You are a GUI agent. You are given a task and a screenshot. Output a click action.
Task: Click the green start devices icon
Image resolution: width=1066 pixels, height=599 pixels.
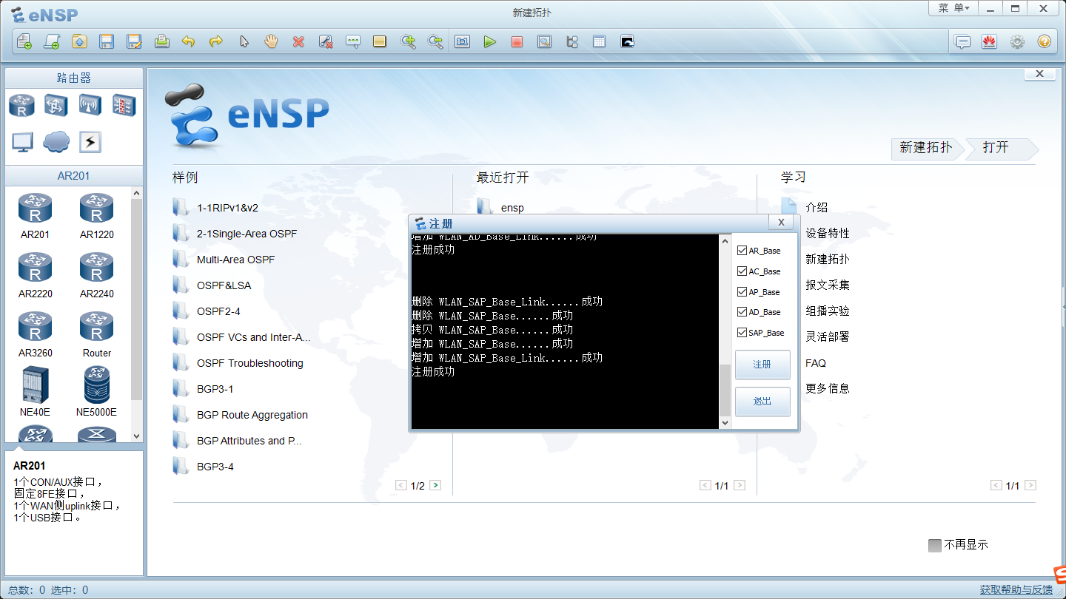coord(489,41)
